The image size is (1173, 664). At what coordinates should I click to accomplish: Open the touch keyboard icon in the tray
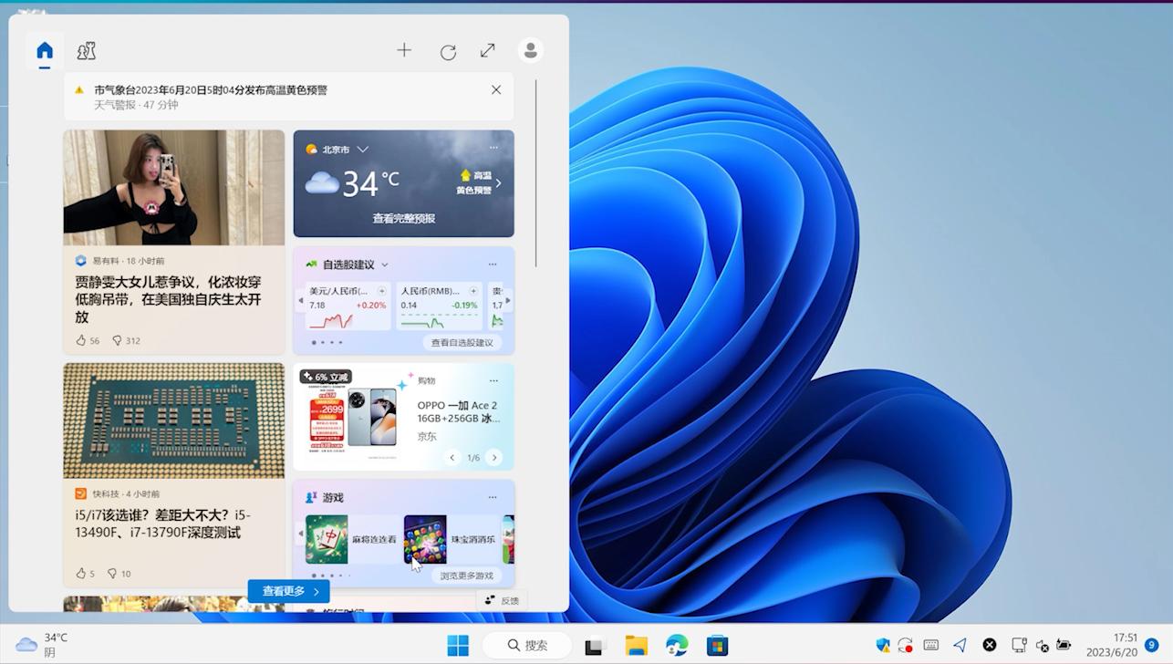pos(930,645)
